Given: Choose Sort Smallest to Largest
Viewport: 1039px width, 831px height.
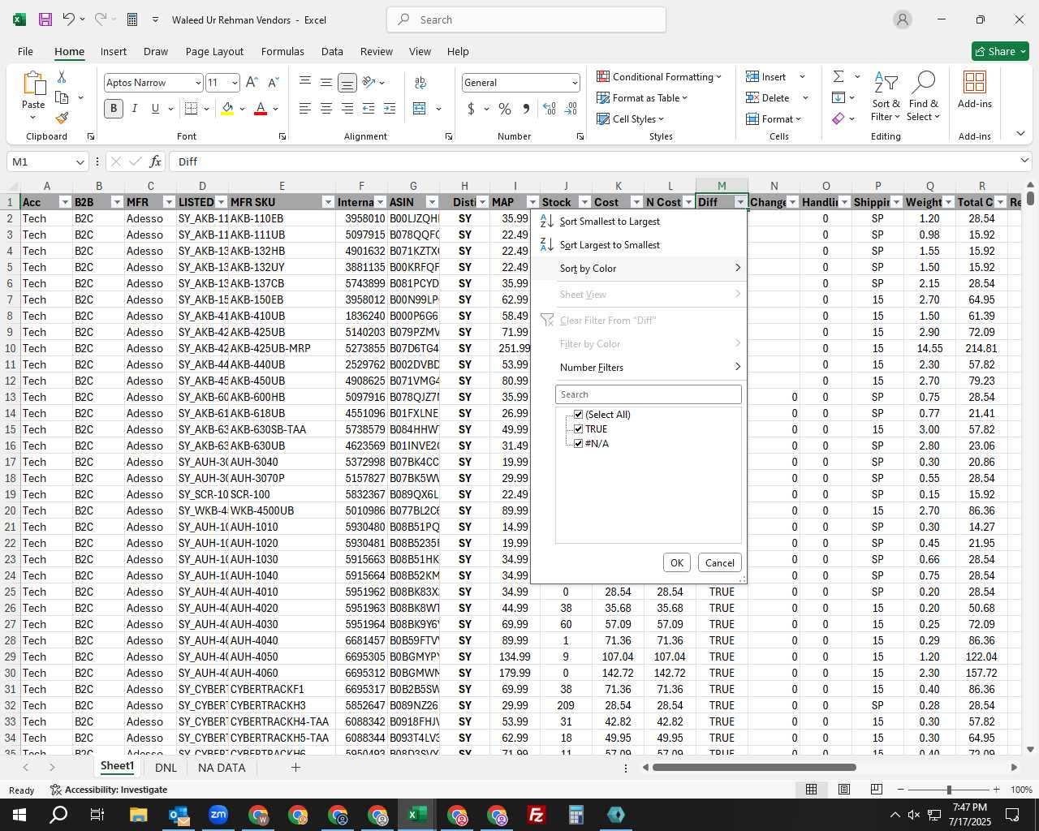Looking at the screenshot, I should [x=638, y=222].
